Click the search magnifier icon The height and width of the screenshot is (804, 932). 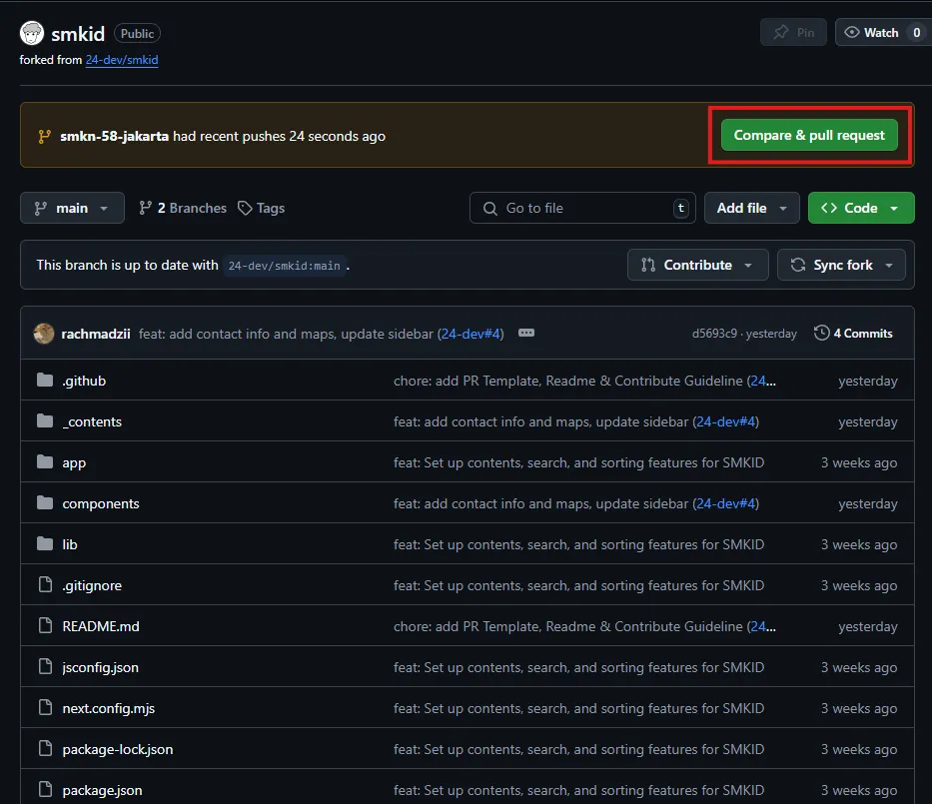[x=489, y=209]
